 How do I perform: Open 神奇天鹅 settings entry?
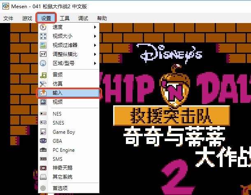(69, 168)
